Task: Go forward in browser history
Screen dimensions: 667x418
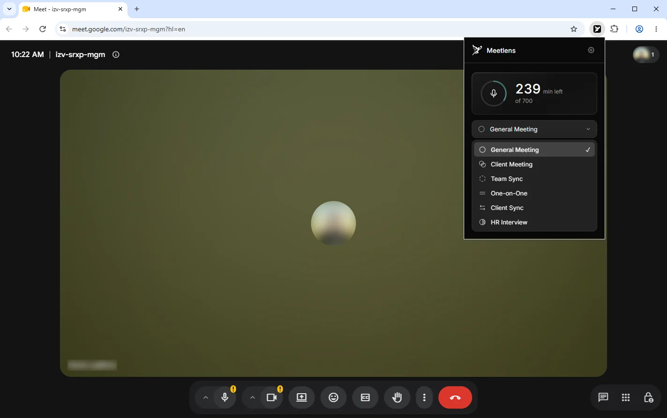Action: (x=26, y=29)
